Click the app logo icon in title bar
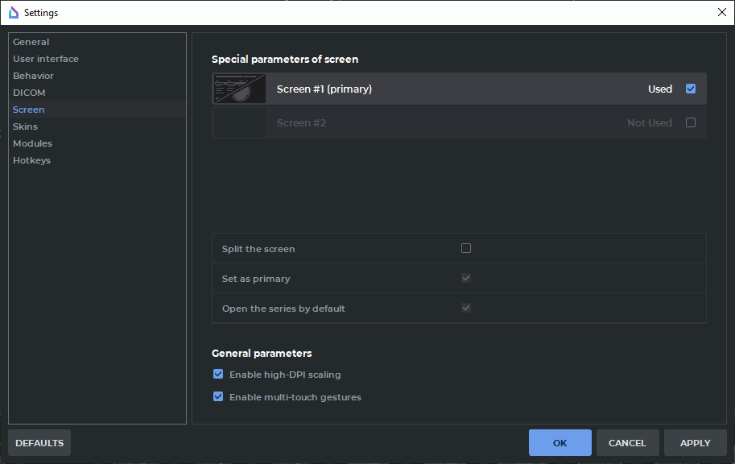 [14, 13]
